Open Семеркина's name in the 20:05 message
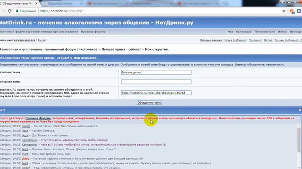The width and height of the screenshot is (302, 169). click(29, 140)
